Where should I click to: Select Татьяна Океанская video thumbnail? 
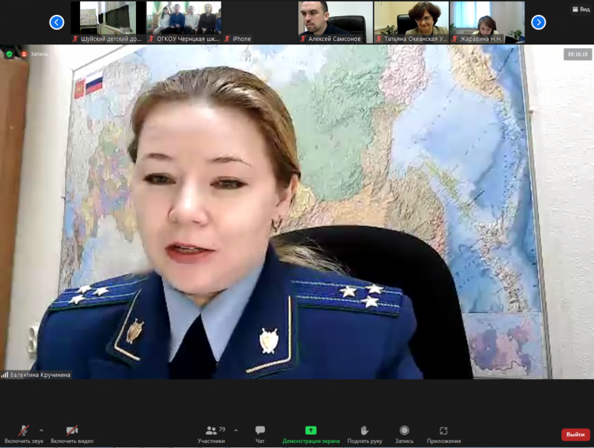click(x=411, y=22)
